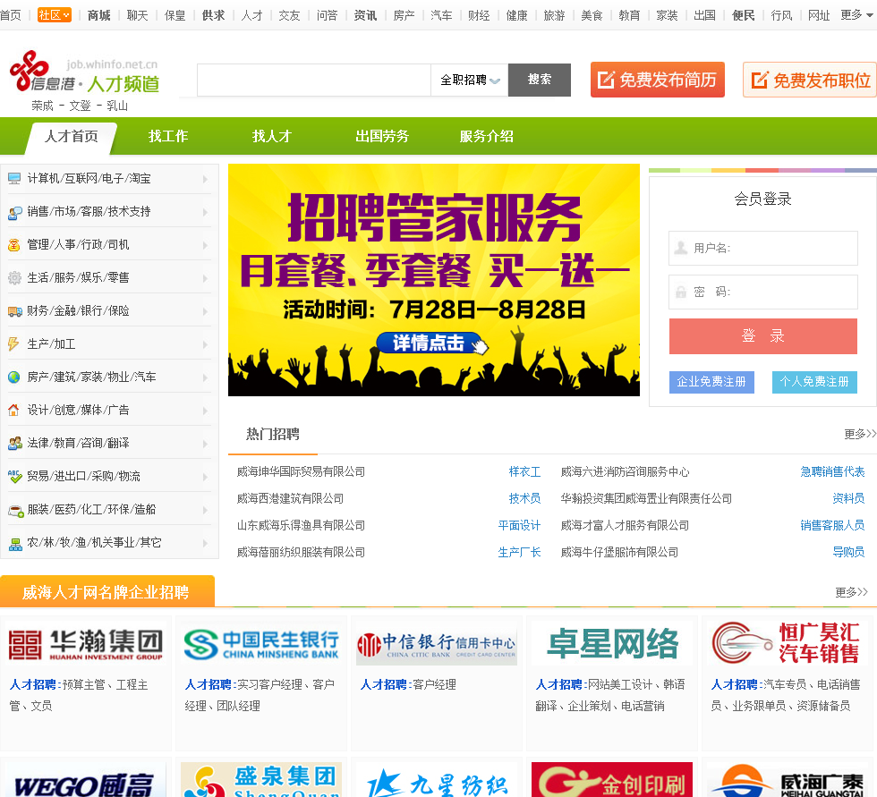Viewport: 877px width, 797px height.
Task: Click the 用户名 input field
Action: [x=762, y=248]
